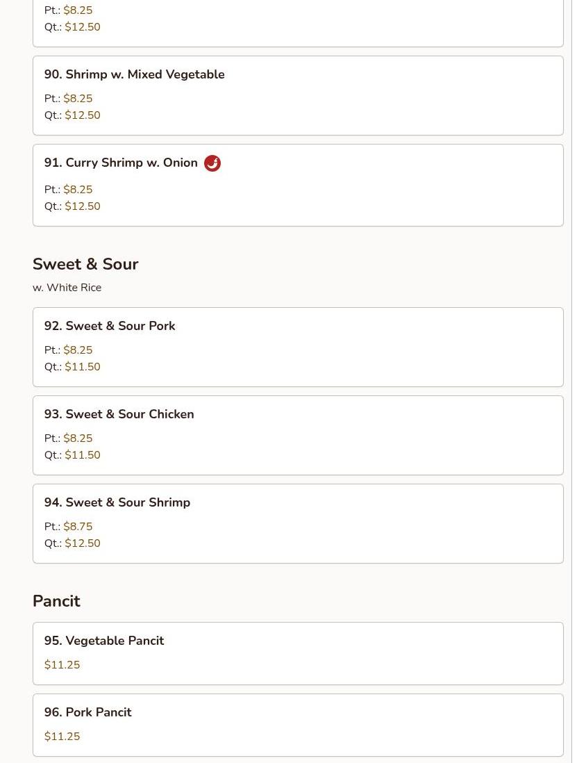Open 96. Pork Pancit item
Image resolution: width=586 pixels, height=763 pixels.
coord(298,725)
